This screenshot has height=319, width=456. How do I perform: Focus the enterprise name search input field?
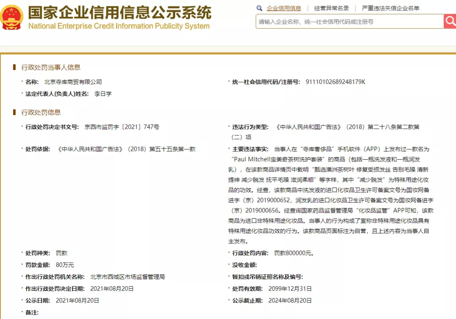350,21
